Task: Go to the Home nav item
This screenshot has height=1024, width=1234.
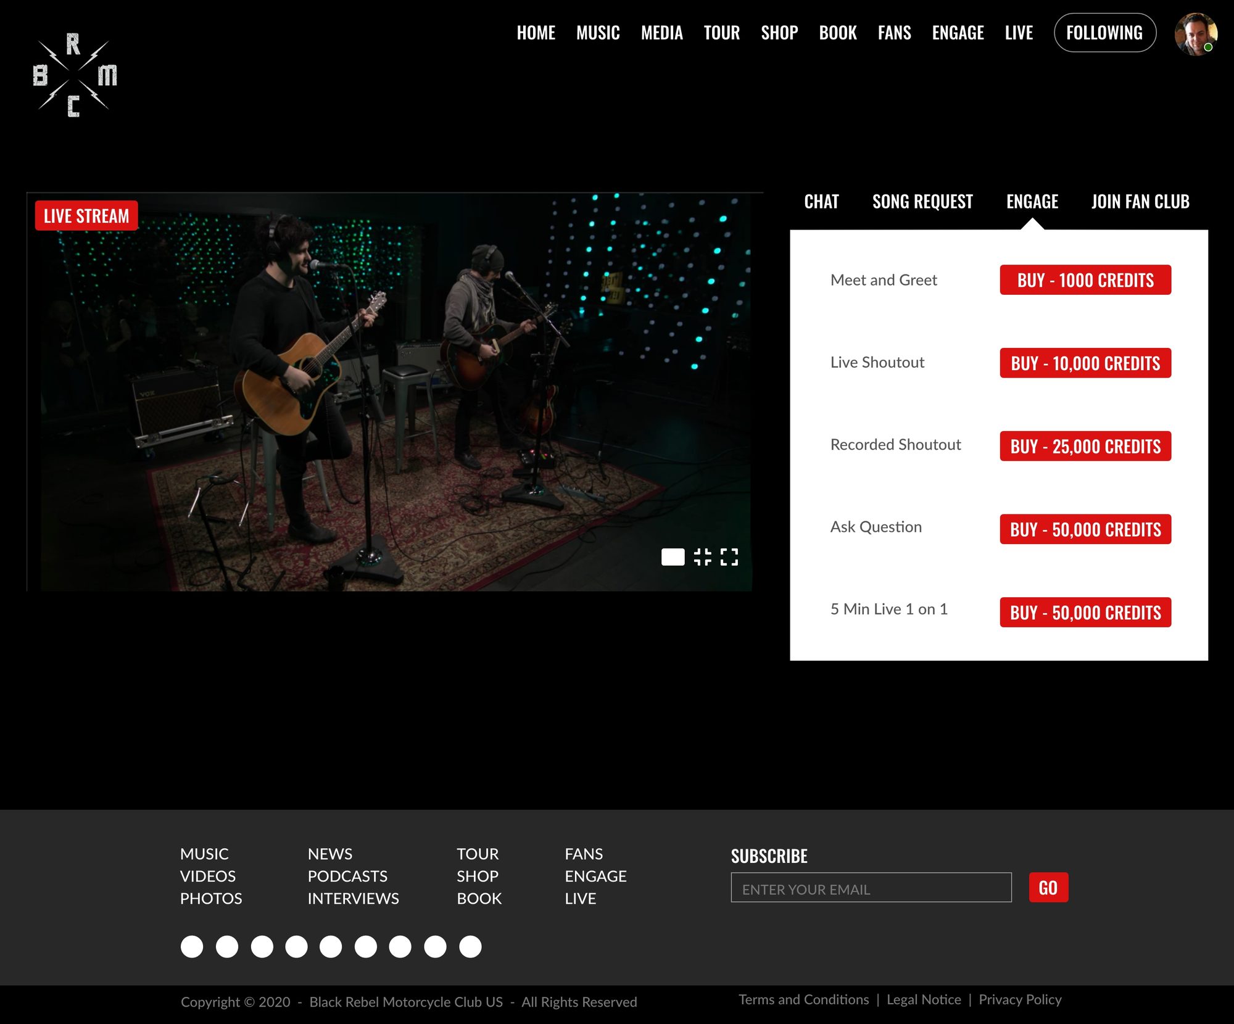Action: 536,33
